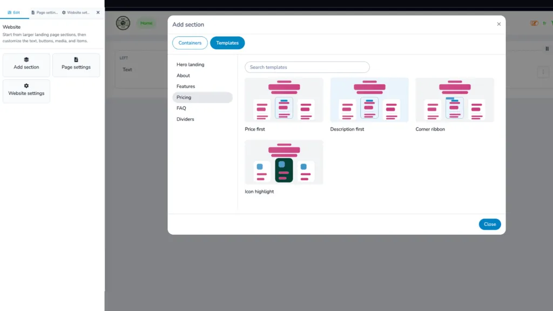Choose the Description first template thumbnail

click(369, 100)
